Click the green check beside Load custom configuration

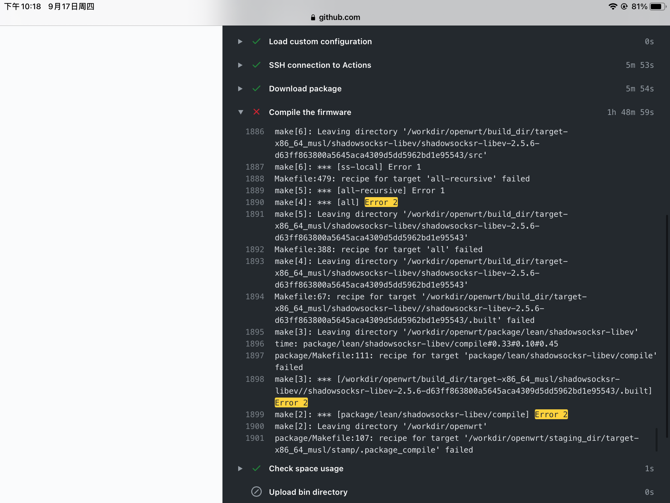(x=256, y=42)
